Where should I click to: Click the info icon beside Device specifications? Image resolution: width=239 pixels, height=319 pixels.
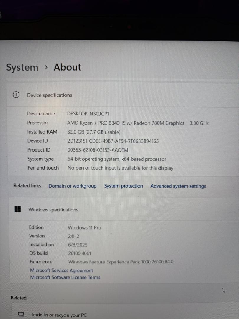[x=16, y=95]
